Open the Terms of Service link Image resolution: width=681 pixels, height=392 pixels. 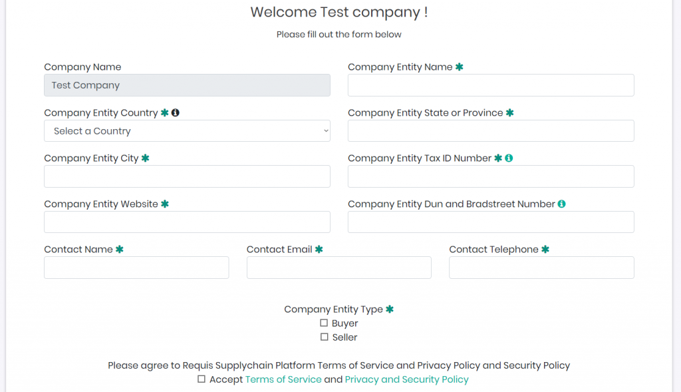(283, 379)
